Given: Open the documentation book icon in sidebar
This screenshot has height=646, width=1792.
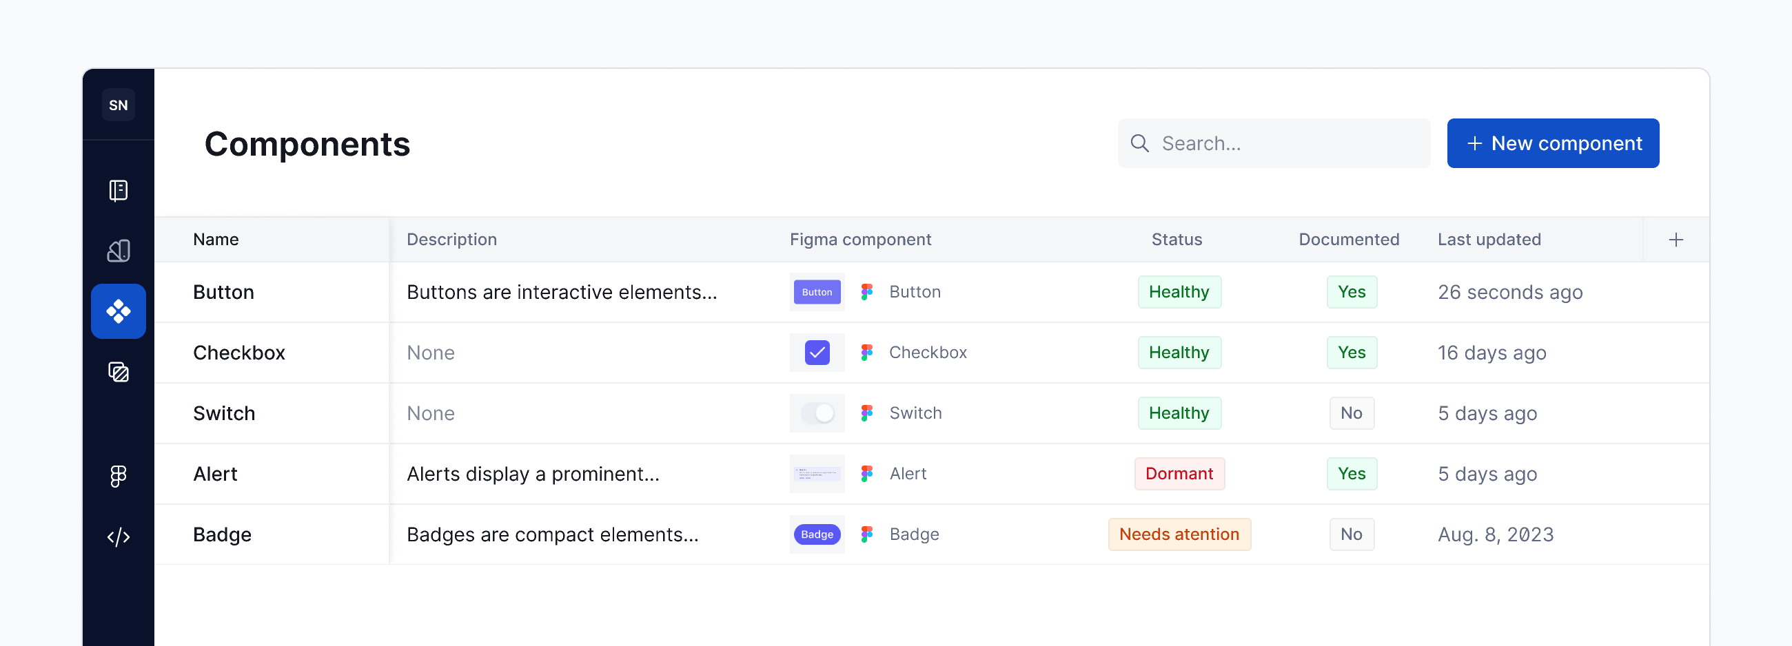Looking at the screenshot, I should coord(119,191).
